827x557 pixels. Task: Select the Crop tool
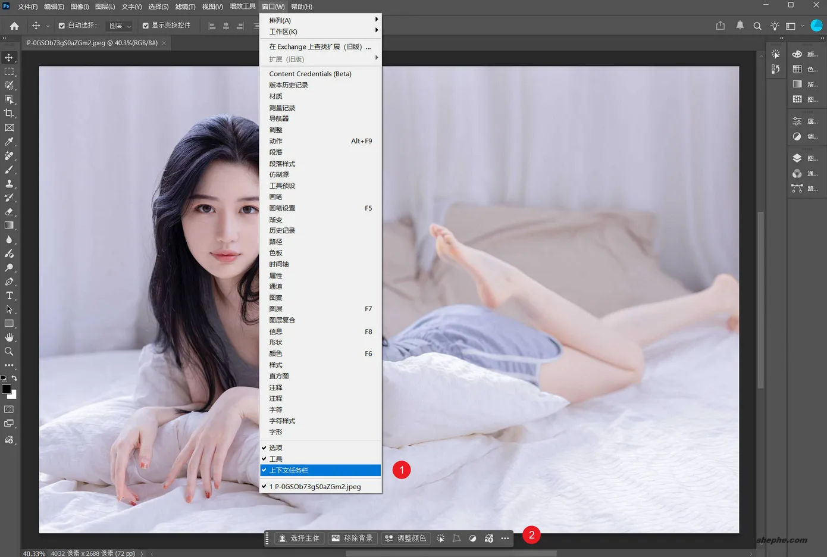coord(9,113)
